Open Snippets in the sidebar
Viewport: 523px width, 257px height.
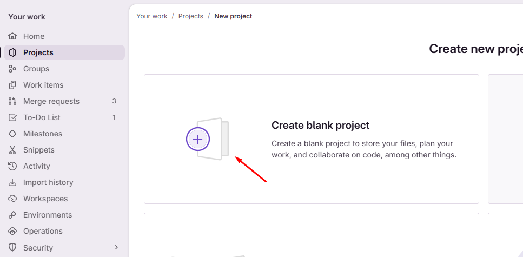point(65,150)
